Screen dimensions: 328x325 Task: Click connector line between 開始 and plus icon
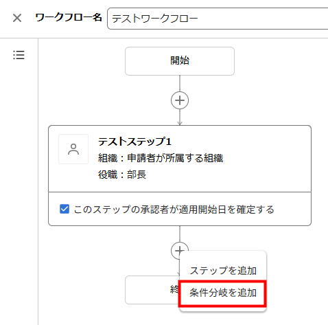pyautogui.click(x=180, y=83)
